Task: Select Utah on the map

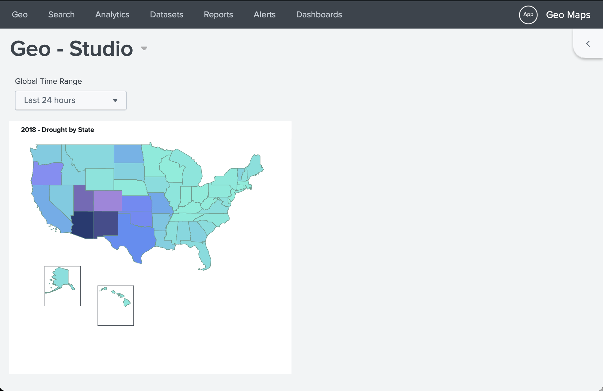Action: (83, 199)
